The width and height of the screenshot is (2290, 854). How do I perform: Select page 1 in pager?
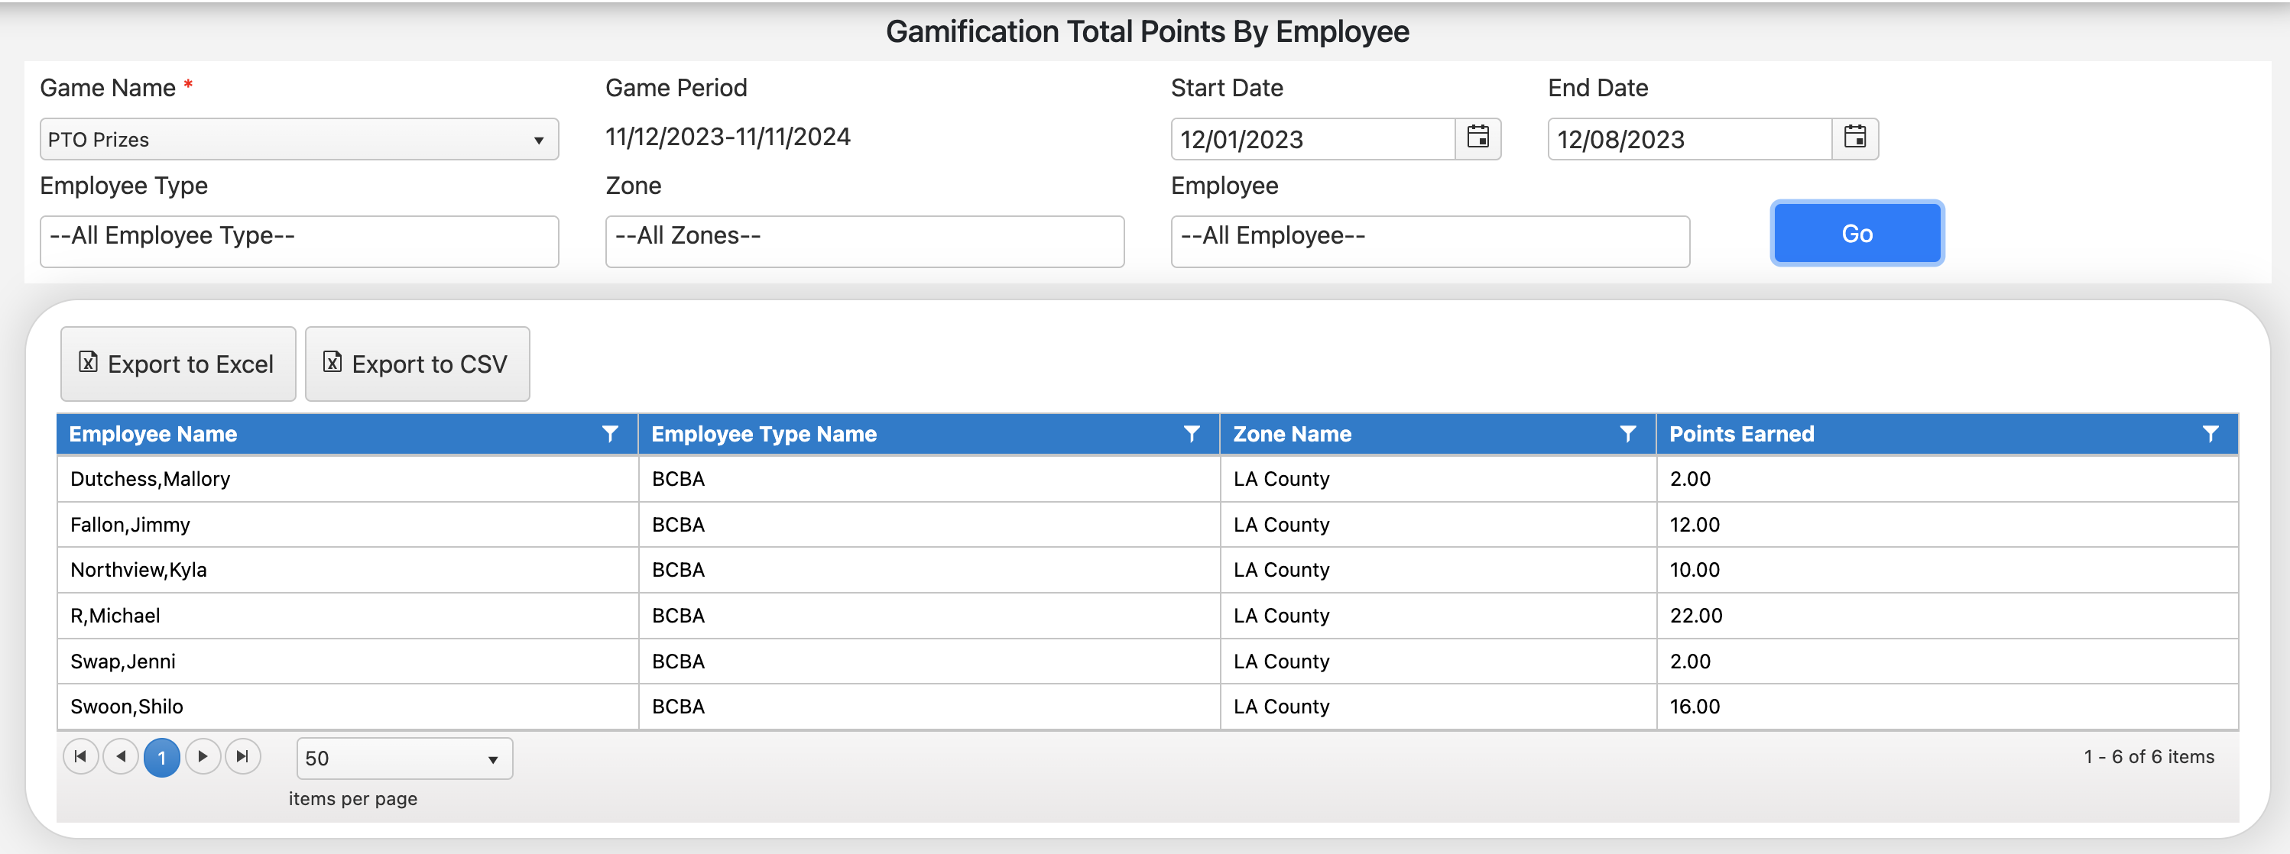click(x=162, y=757)
